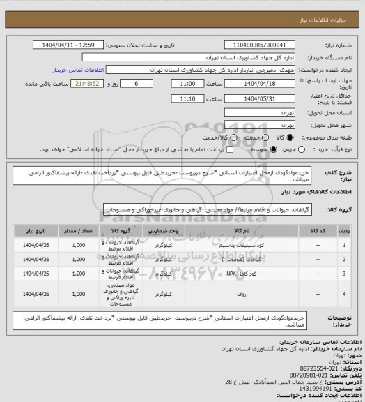The width and height of the screenshot is (365, 402).
Task: Click the quantity 1,200 in row 2
Action: point(79,260)
